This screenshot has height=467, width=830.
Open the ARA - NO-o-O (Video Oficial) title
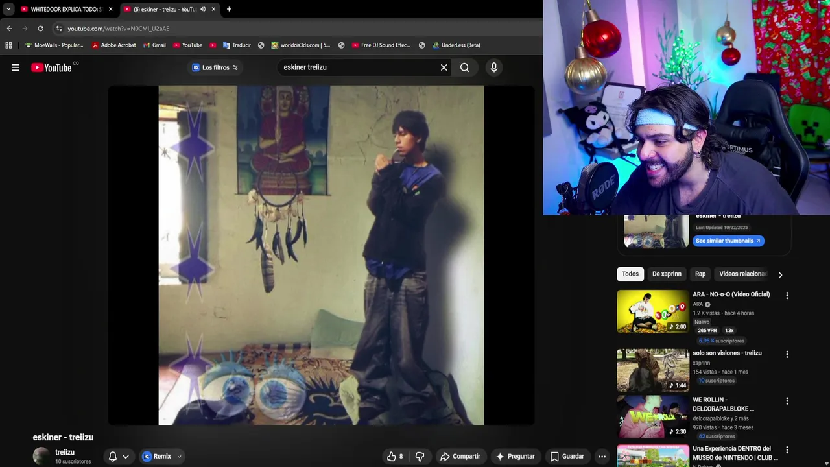click(731, 294)
